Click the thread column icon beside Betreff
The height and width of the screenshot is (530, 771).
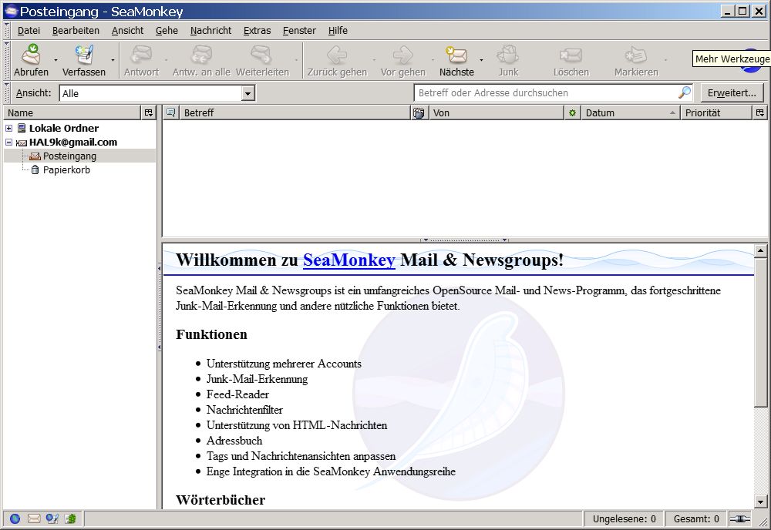pos(170,112)
